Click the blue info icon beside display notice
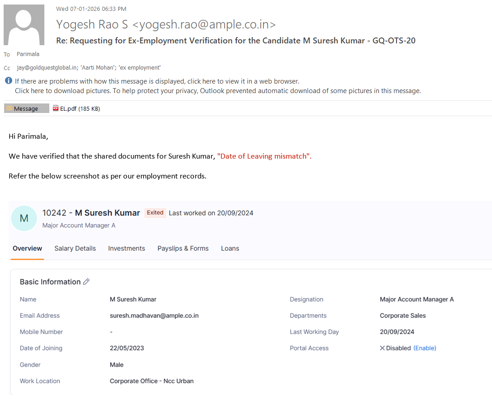 (x=8, y=81)
